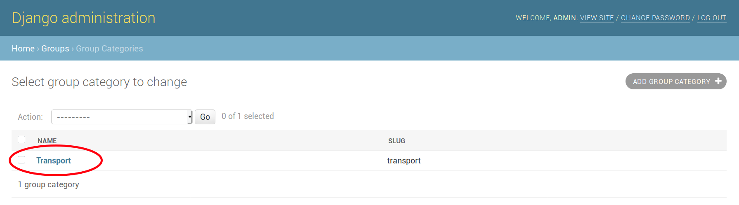Click the ADMIN username in header
The height and width of the screenshot is (205, 739).
point(564,18)
